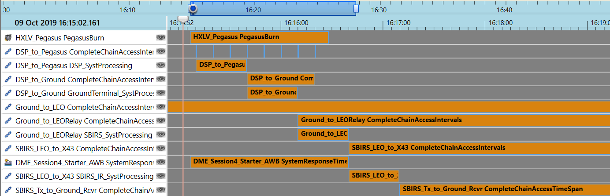This screenshot has width=610, height=196.
Task: Click DME_Session4_Starter_AWB scenario icon
Action: (7, 163)
